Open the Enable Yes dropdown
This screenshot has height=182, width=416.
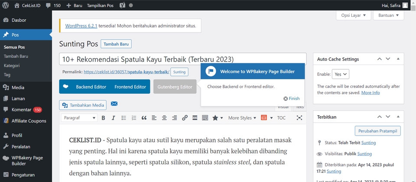(341, 74)
